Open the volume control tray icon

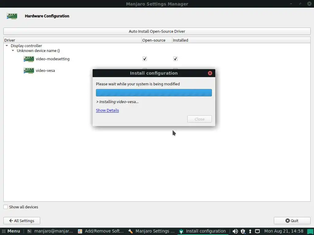235,231
